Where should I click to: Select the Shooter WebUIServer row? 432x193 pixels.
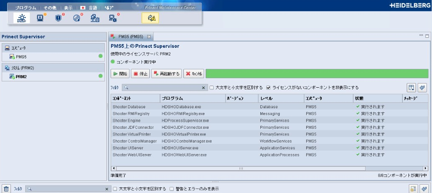point(270,155)
